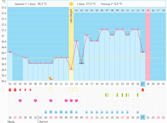The image size is (167, 123).
Task: Click the yellow circle marker on day 14
Action: click(76, 90)
